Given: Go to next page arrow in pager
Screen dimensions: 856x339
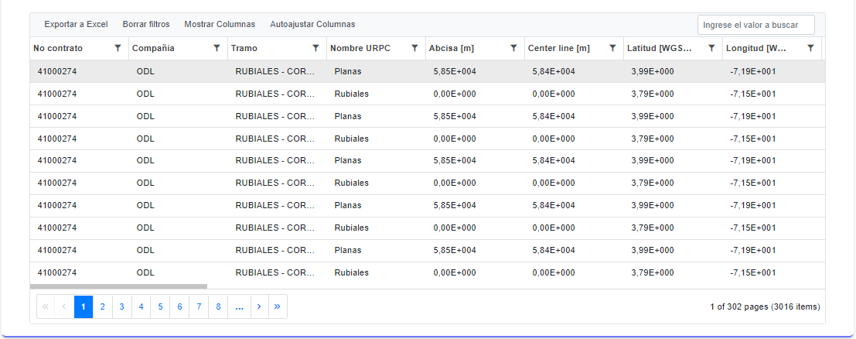Looking at the screenshot, I should tap(258, 306).
